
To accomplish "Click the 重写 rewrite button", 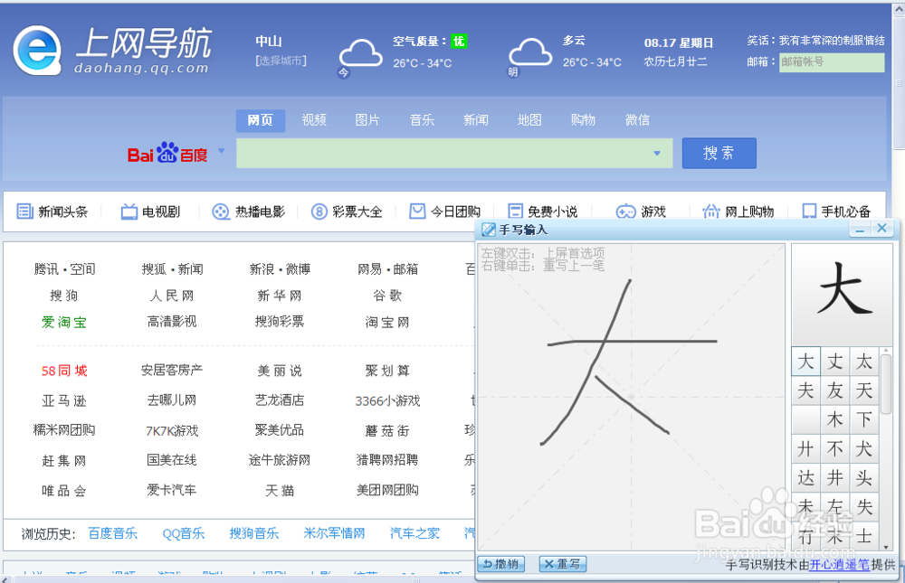I will (x=563, y=564).
